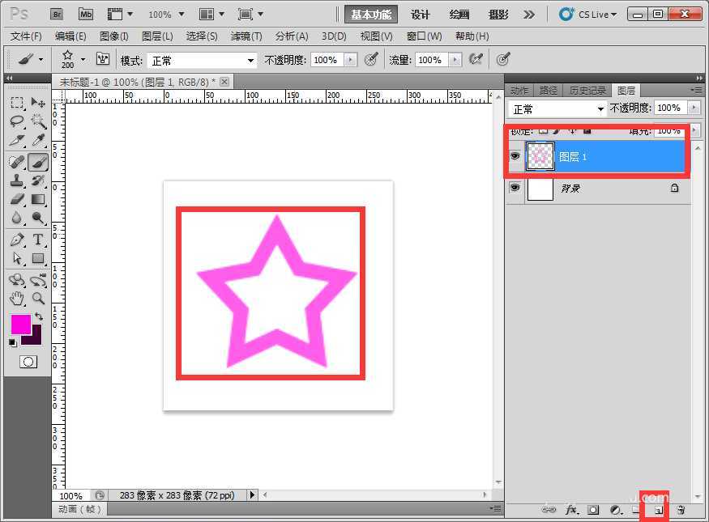Image resolution: width=709 pixels, height=522 pixels.
Task: Open the brush preset picker arrow
Action: [83, 60]
